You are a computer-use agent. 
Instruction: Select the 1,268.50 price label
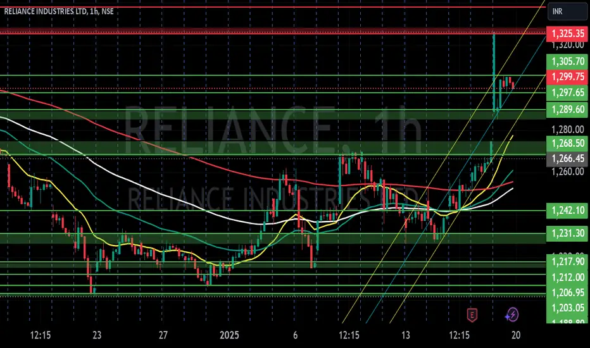[x=567, y=143]
